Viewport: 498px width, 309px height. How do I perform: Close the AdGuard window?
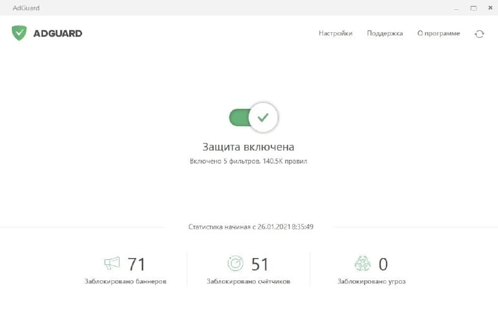pos(490,8)
